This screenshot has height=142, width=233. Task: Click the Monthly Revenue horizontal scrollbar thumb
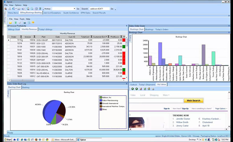point(23,80)
